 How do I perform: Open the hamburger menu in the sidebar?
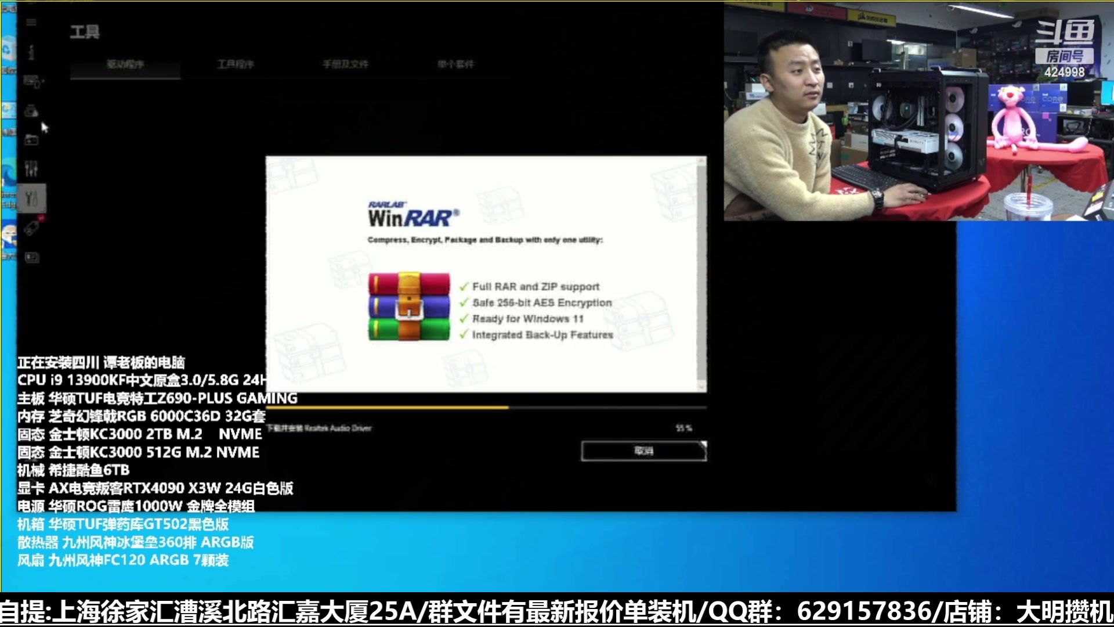pos(31,22)
